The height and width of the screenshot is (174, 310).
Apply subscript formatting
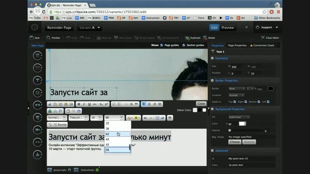pyautogui.click(x=101, y=104)
